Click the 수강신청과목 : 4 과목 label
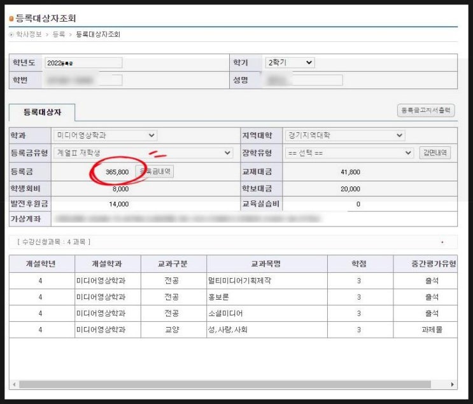Viewport: 473px width, 404px height. coord(53,242)
